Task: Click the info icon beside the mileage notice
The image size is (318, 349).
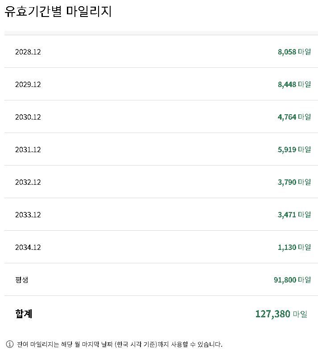Action: point(10,344)
